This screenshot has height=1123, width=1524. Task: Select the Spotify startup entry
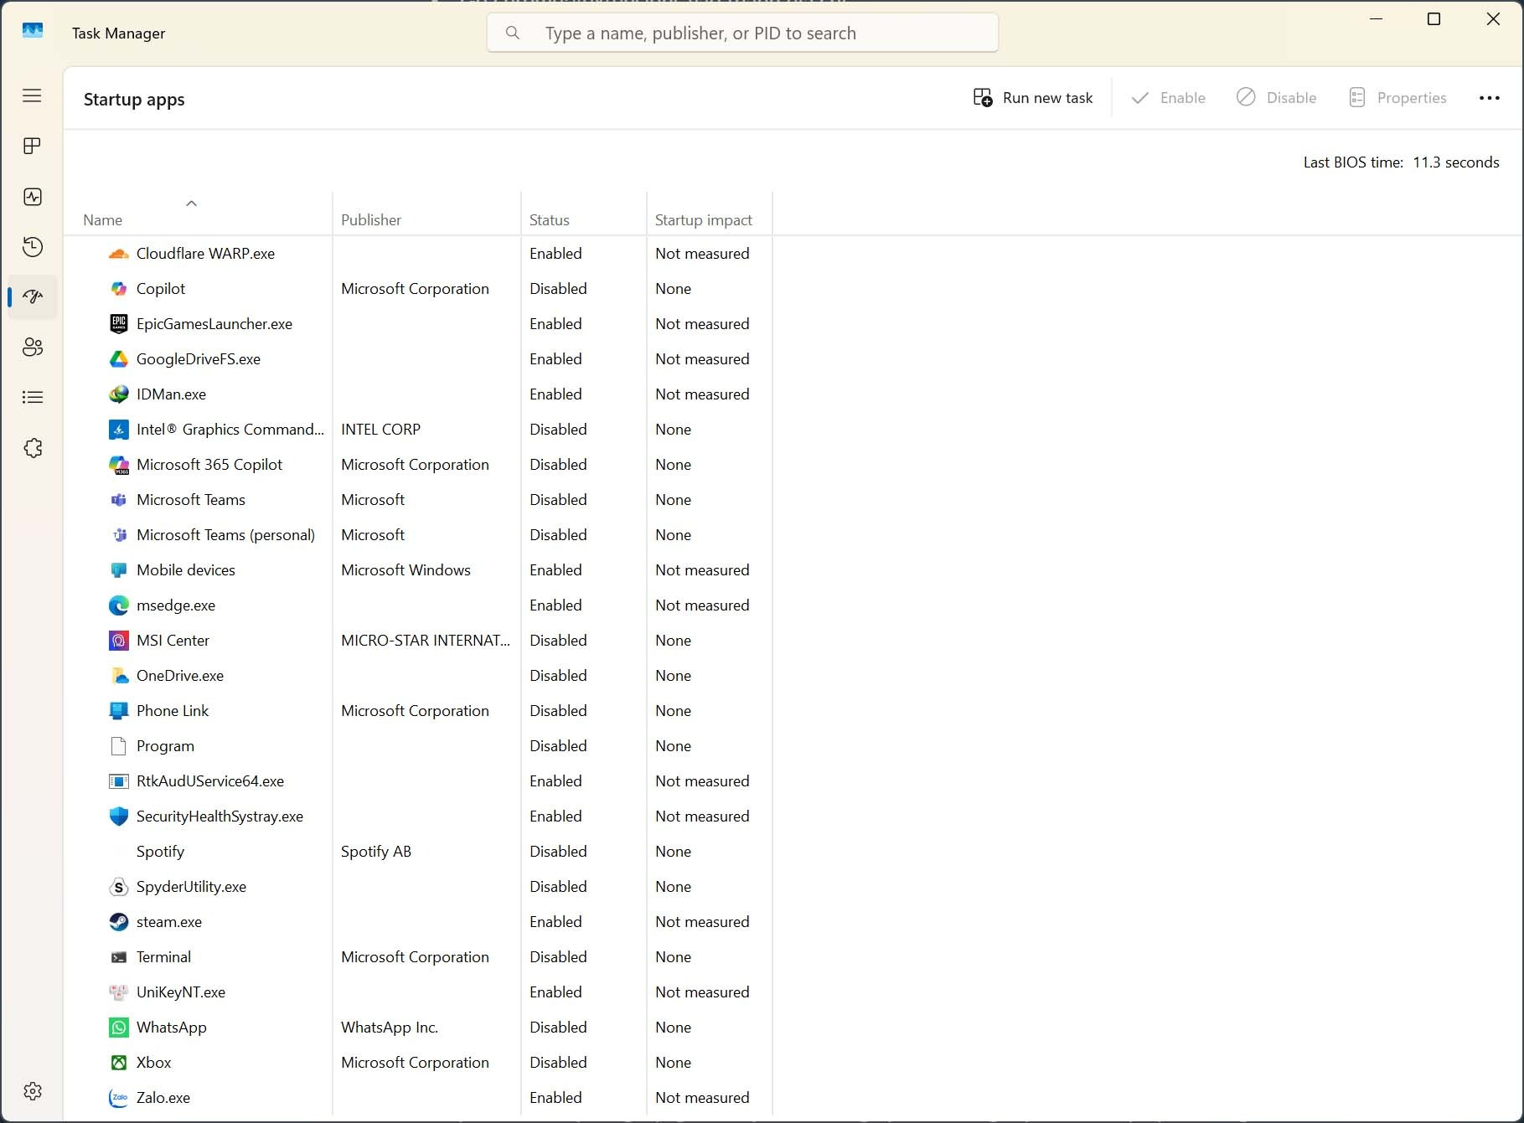[160, 852]
